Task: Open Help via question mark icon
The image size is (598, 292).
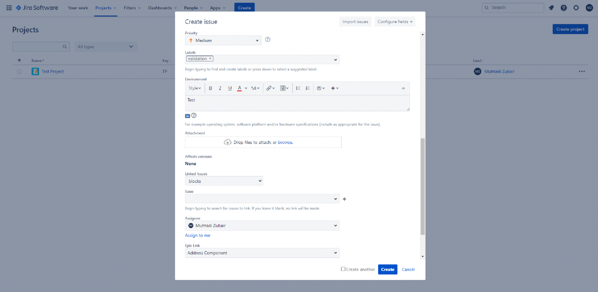Action: tap(564, 8)
